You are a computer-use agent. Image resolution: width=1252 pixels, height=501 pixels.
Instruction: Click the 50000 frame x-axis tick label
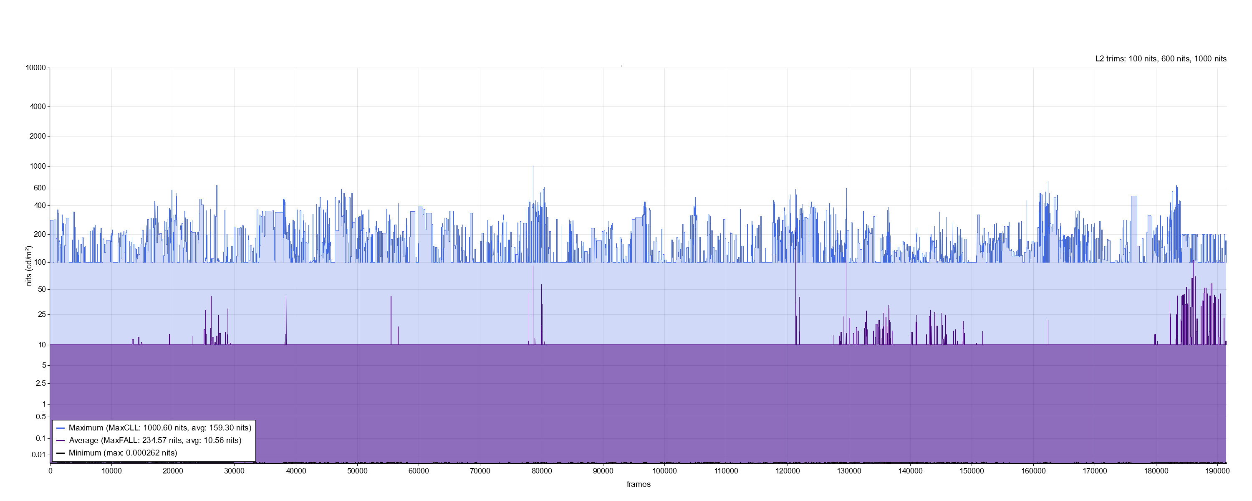pos(357,471)
